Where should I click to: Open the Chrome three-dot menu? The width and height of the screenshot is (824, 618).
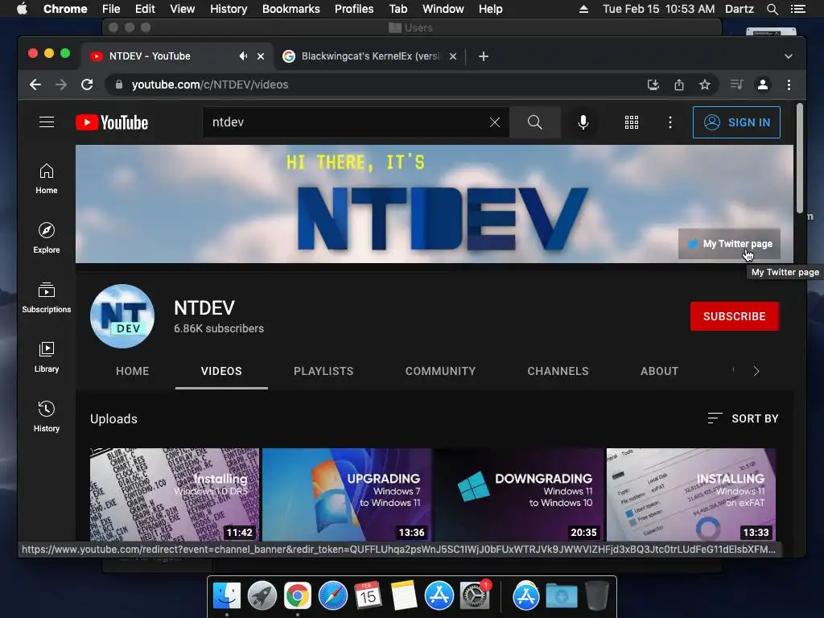789,84
